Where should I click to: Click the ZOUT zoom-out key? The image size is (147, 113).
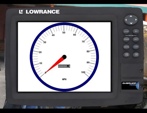pyautogui.click(x=126, y=32)
